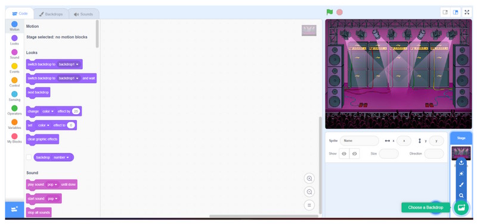Click the backdrop watermark thumbnail in workspace
This screenshot has width=477, height=224.
[309, 30]
